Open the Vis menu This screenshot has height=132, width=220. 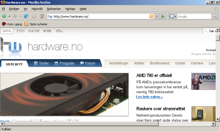(x=26, y=9)
